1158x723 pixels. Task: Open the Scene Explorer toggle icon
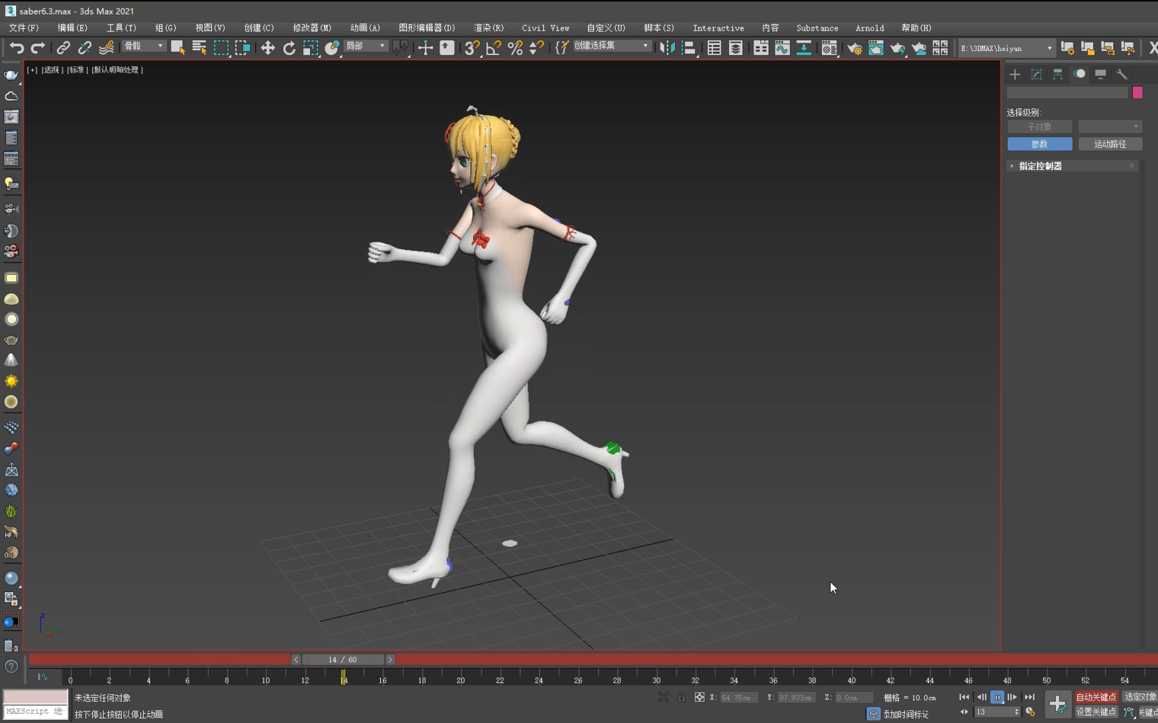tap(714, 48)
